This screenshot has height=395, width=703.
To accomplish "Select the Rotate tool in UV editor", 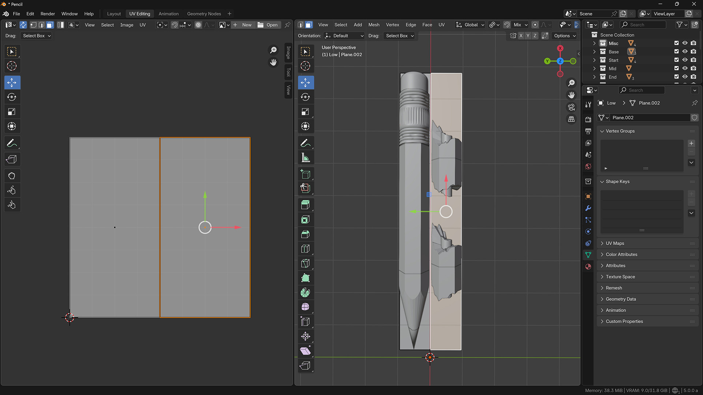I will point(12,97).
